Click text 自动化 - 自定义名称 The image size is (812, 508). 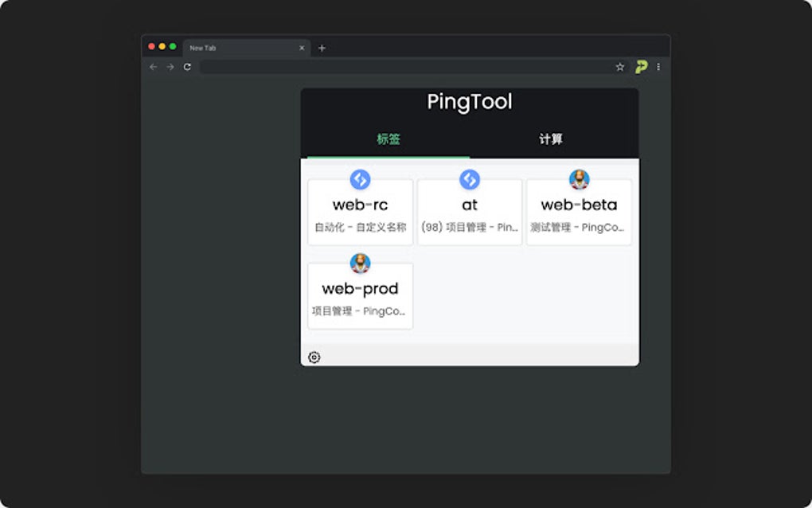[360, 228]
